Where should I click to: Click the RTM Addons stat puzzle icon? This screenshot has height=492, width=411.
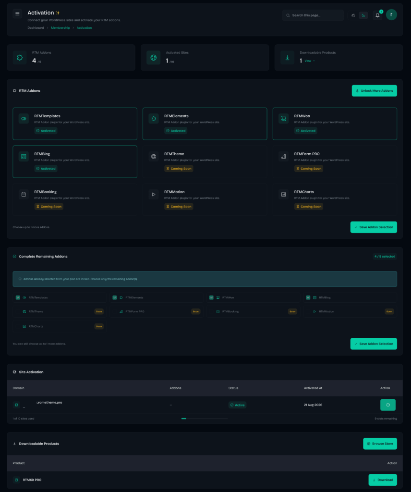(x=20, y=58)
